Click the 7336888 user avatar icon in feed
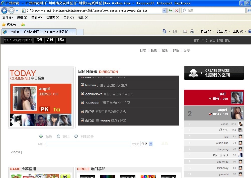 click(x=82, y=102)
